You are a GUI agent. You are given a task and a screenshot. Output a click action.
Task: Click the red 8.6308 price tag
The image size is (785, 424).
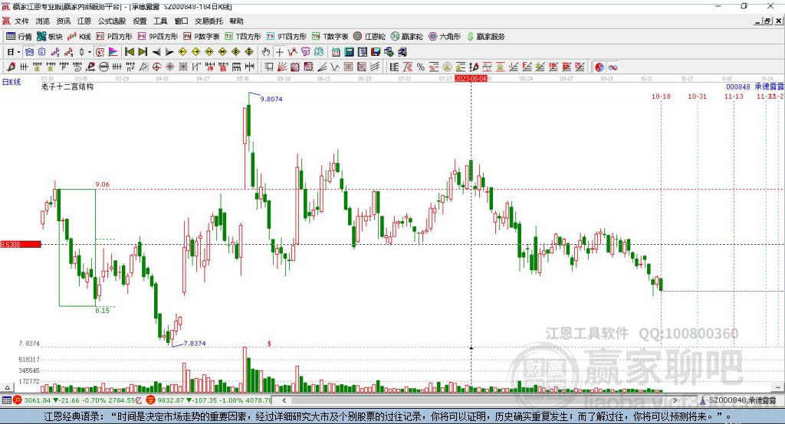click(x=21, y=244)
